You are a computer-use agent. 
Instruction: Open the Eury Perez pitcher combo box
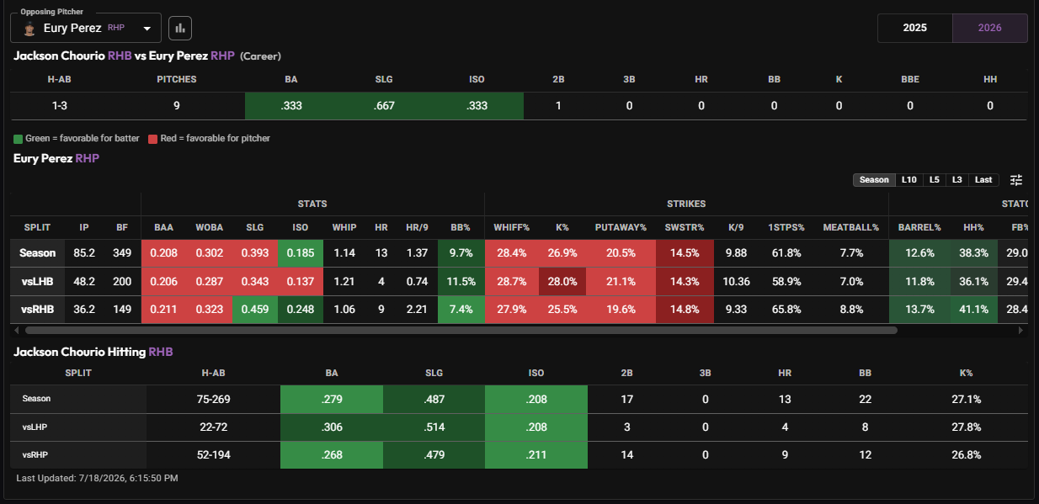click(x=86, y=28)
